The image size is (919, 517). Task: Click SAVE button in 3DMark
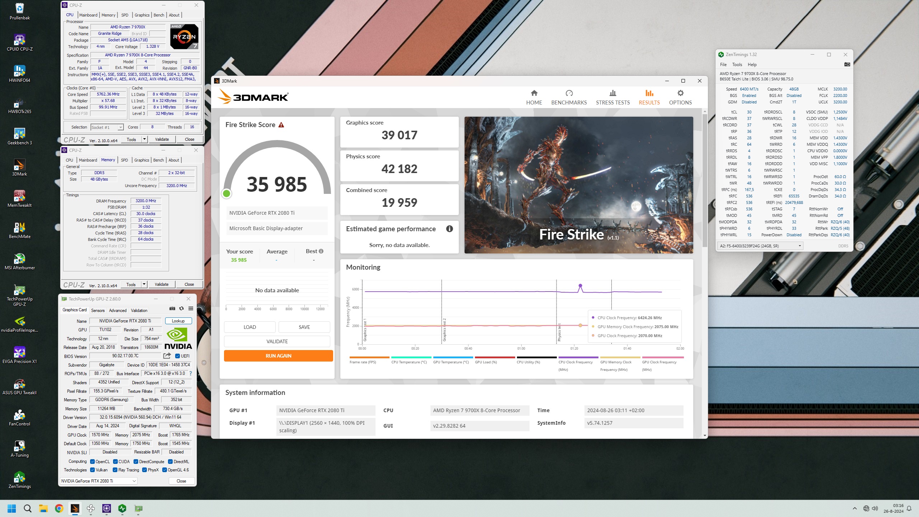click(304, 327)
